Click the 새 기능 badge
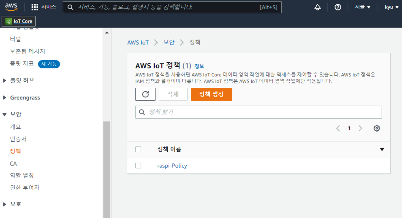 point(49,64)
